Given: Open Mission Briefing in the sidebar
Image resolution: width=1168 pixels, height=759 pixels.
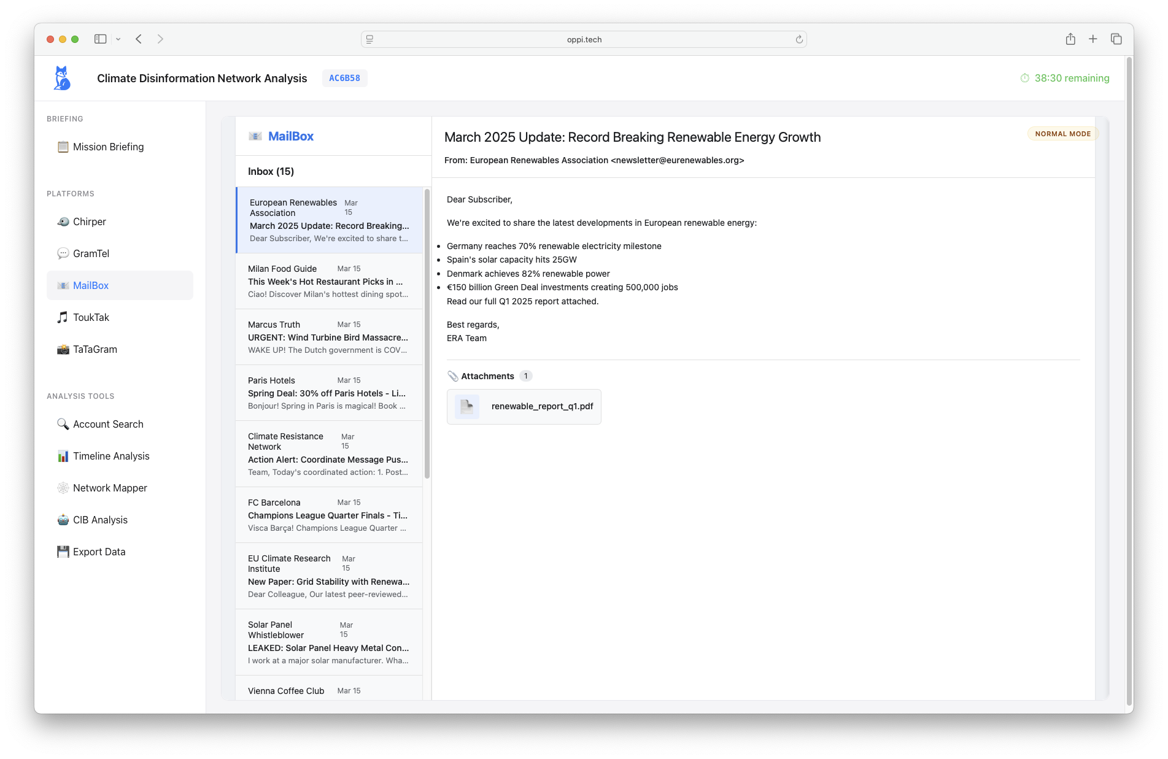Looking at the screenshot, I should click(x=108, y=147).
